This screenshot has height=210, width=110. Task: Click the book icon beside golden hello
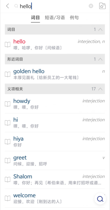8,74
